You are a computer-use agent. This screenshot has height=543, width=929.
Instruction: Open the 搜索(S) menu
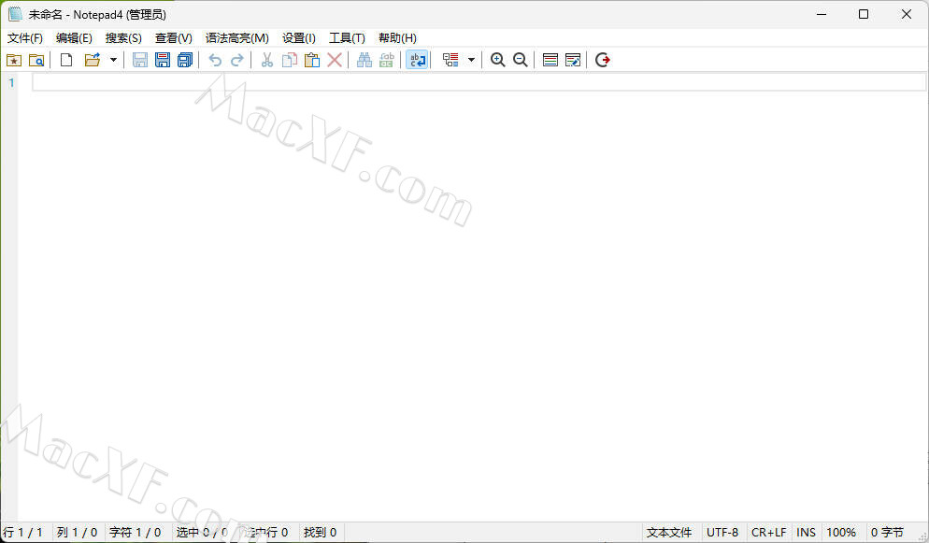tap(123, 38)
